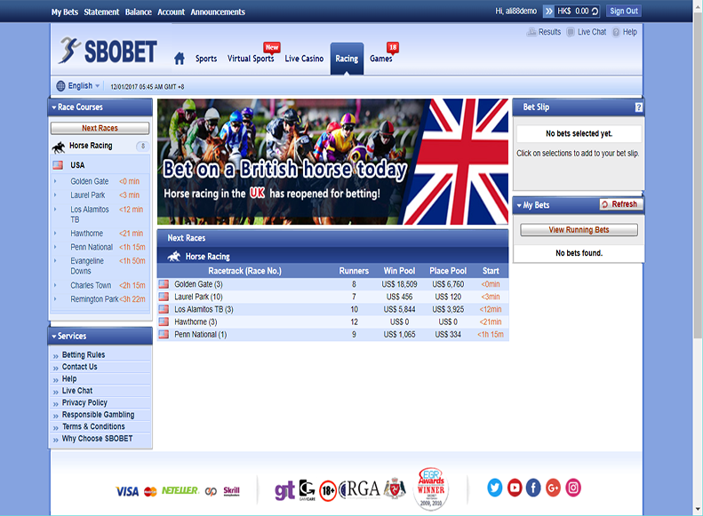This screenshot has height=516, width=703.
Task: Collapse the Services panel
Action: (x=54, y=337)
